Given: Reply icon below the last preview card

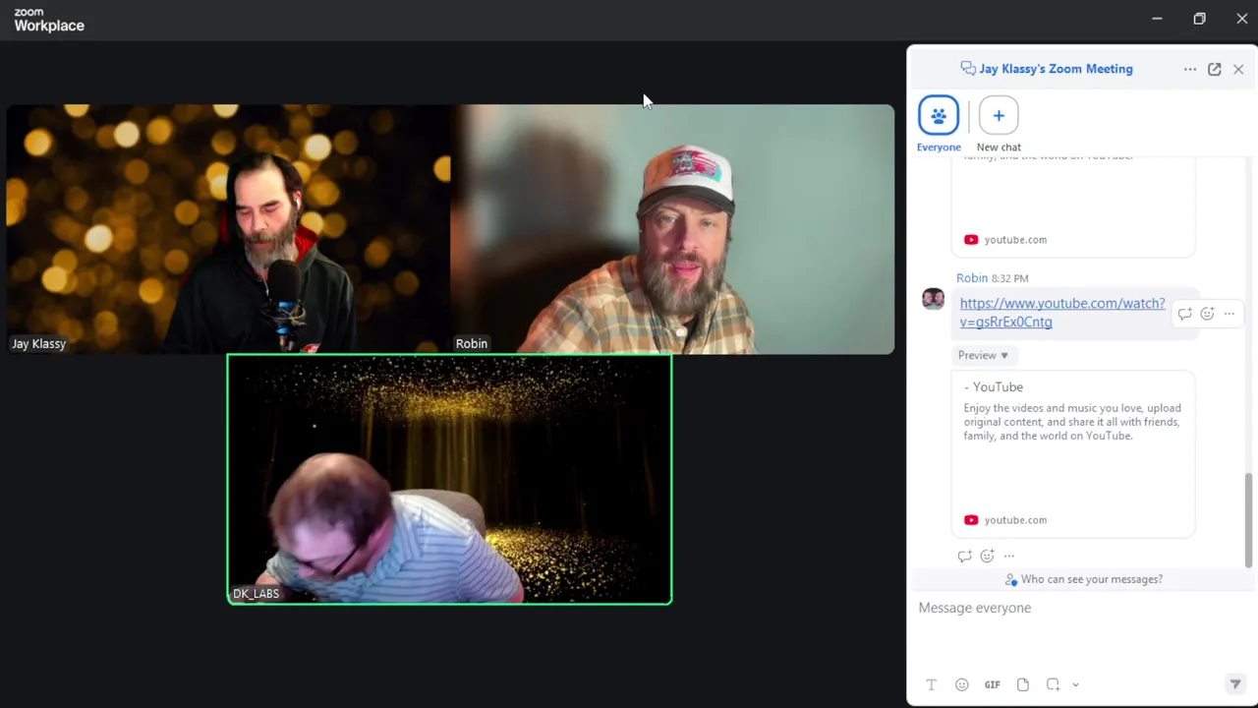Looking at the screenshot, I should 964,556.
